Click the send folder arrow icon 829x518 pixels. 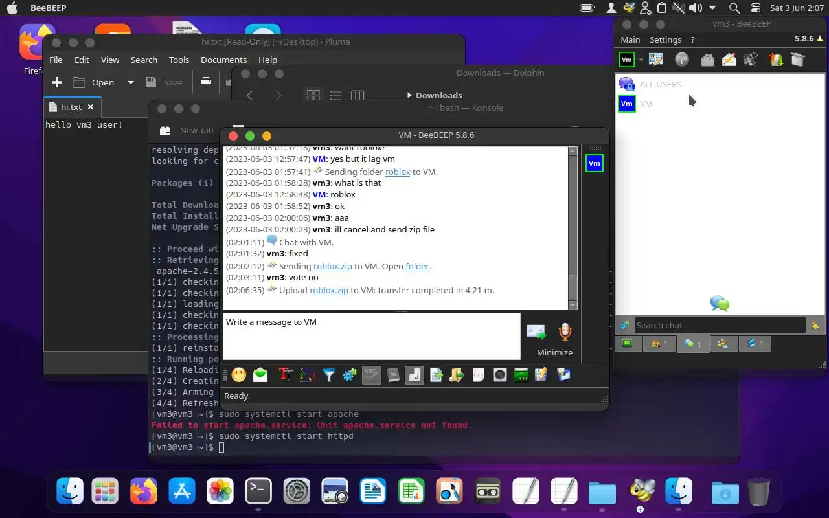click(x=457, y=375)
